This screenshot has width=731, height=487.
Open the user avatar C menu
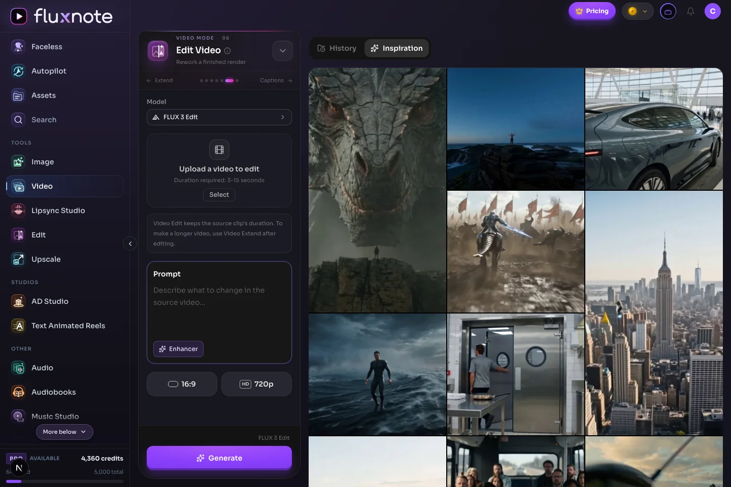pos(713,11)
